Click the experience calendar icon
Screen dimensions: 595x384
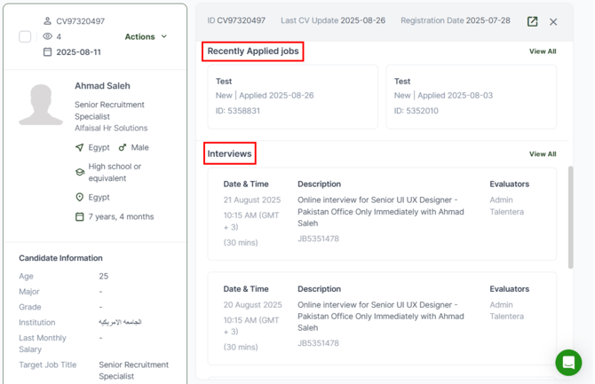(79, 216)
